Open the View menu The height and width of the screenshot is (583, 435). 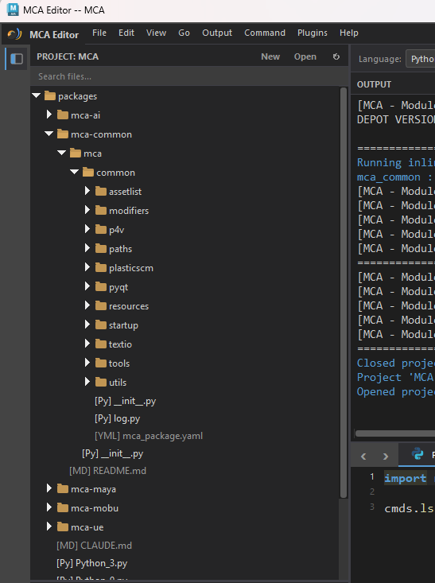[156, 33]
